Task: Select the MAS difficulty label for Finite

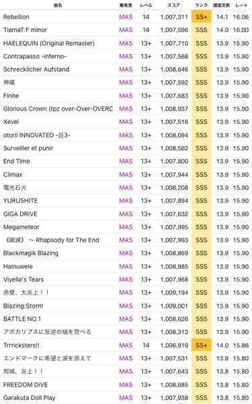Action: [126, 96]
